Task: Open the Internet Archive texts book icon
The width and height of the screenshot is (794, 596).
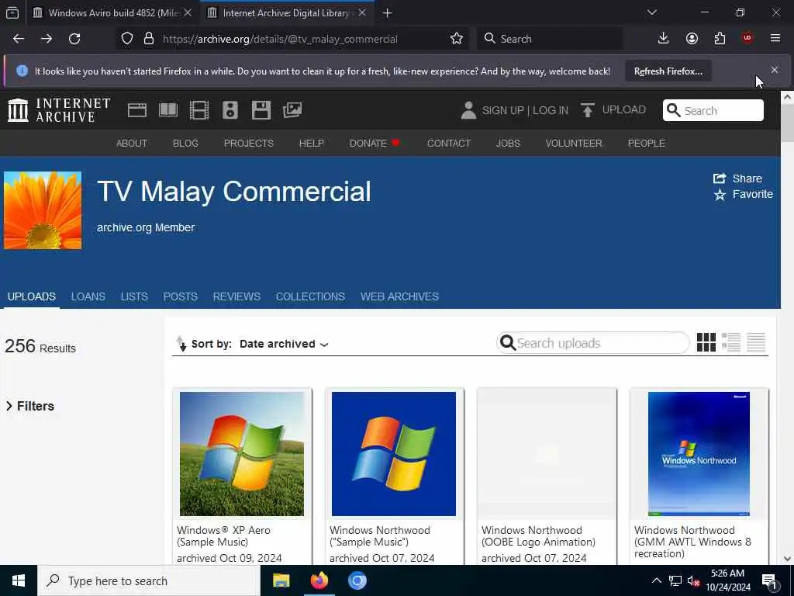Action: (x=168, y=110)
